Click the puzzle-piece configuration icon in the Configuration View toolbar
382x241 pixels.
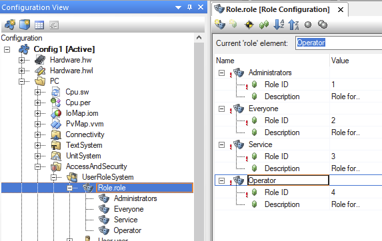coord(10,25)
